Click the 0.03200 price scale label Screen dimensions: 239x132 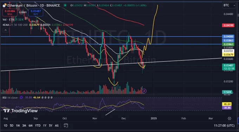pyautogui.click(x=228, y=81)
